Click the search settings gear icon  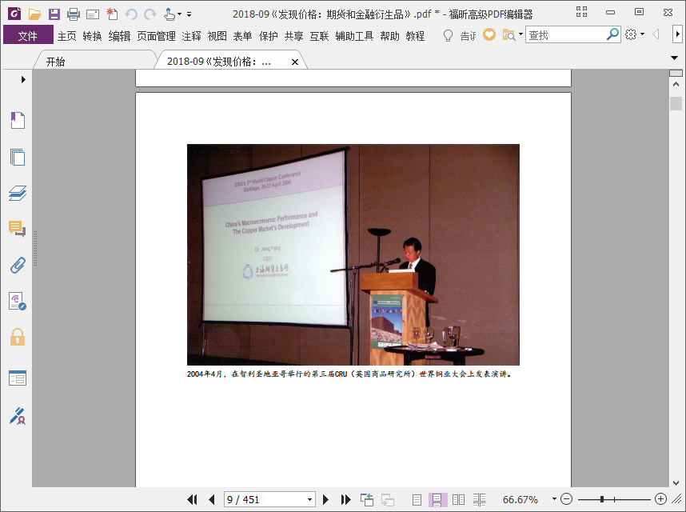tap(631, 34)
